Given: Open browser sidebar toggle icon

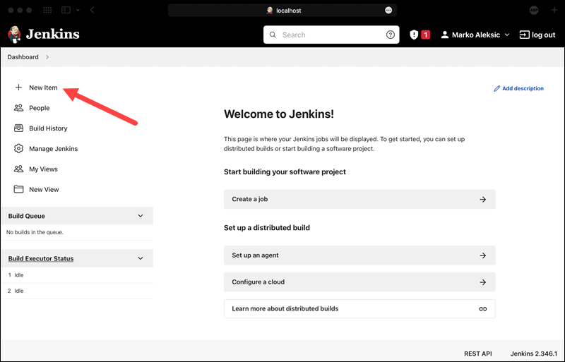Looking at the screenshot, I should pos(66,10).
